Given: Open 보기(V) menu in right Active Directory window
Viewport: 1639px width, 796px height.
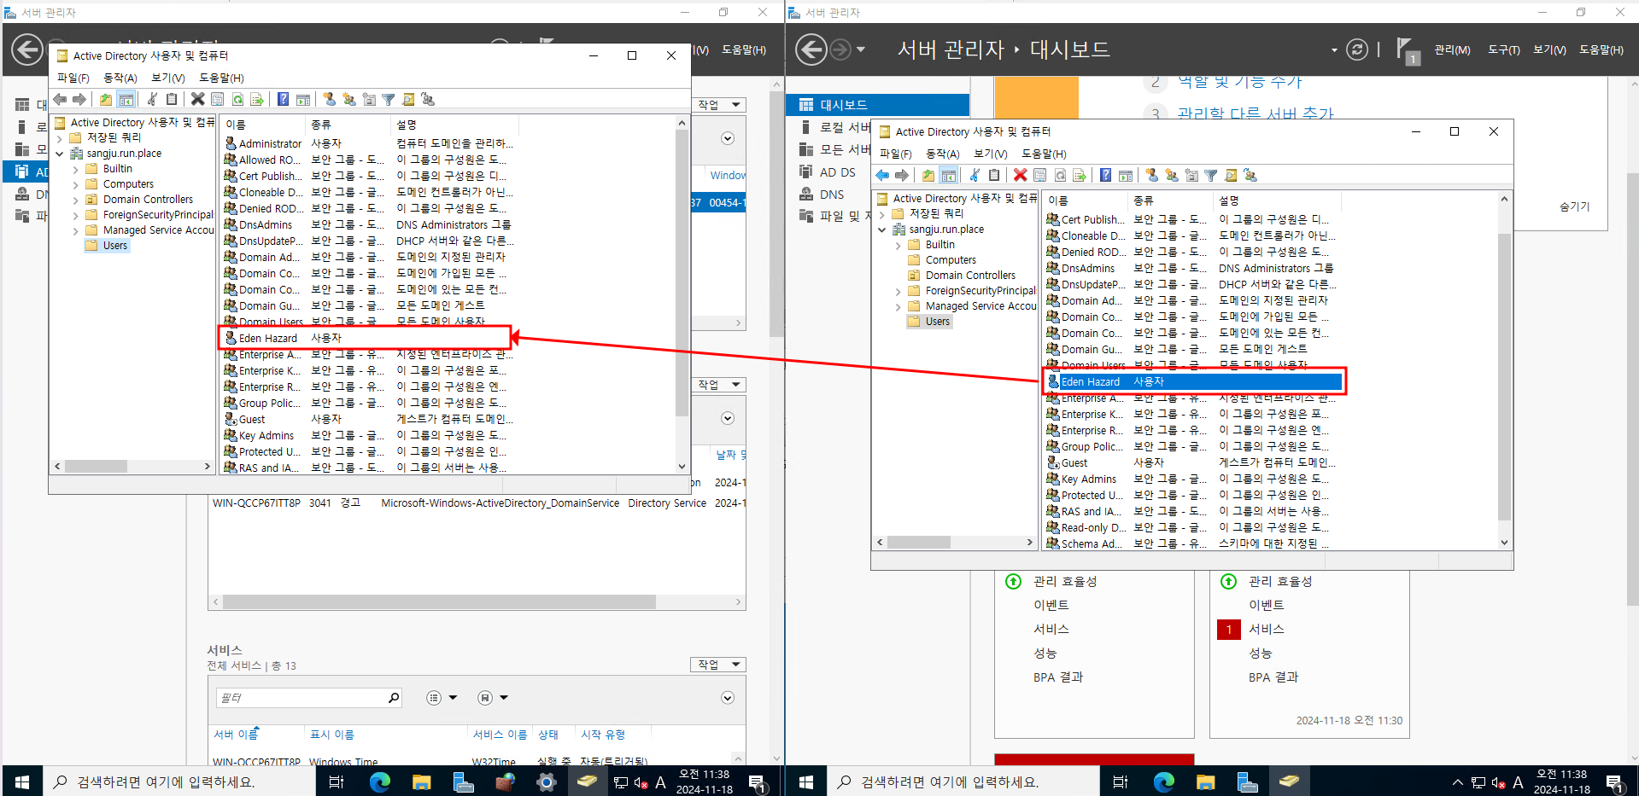Looking at the screenshot, I should [x=991, y=154].
